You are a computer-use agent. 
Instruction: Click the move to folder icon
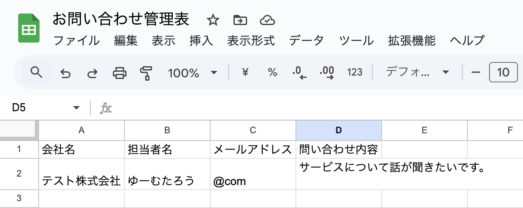[240, 20]
